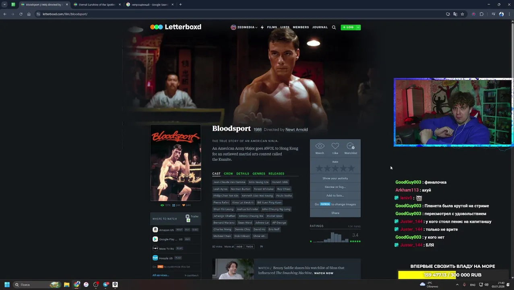514x290 pixels.
Task: Click the ratings histogram
Action: point(330,237)
